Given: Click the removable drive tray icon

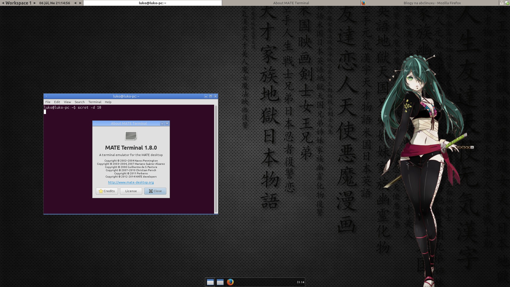Looking at the screenshot, I should pos(501,3).
